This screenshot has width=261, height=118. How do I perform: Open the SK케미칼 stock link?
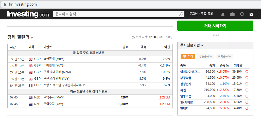click(187, 102)
